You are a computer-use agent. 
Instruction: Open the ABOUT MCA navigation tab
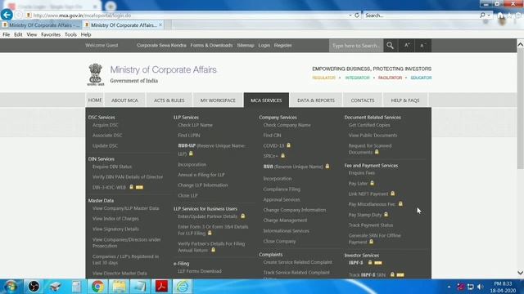124,100
